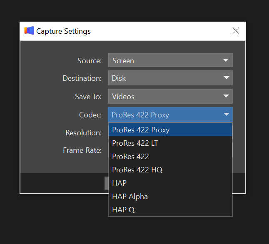This screenshot has width=269, height=244.
Task: Pick the plain ProRes 422 codec entry
Action: click(x=170, y=156)
